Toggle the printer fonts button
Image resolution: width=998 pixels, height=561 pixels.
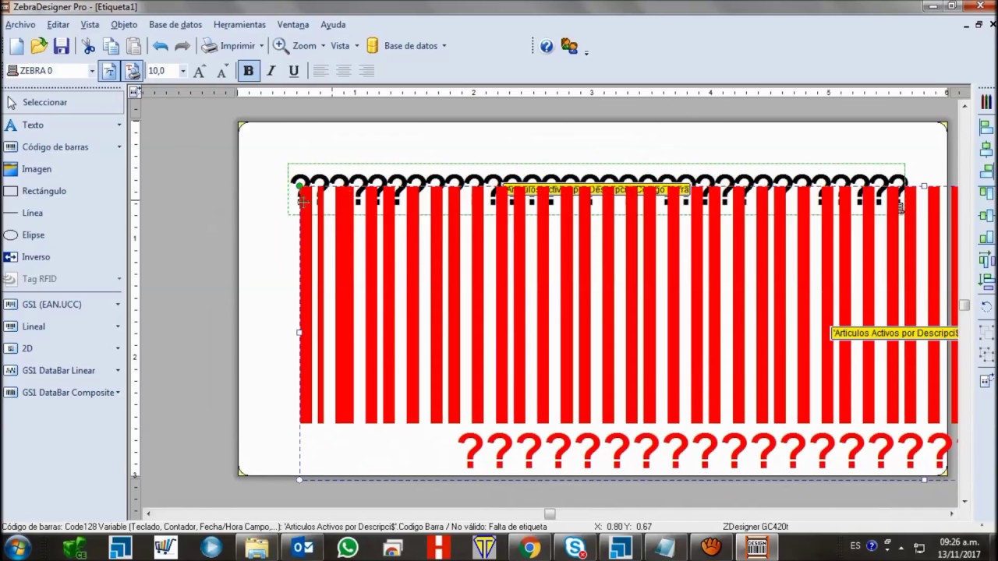[x=133, y=71]
